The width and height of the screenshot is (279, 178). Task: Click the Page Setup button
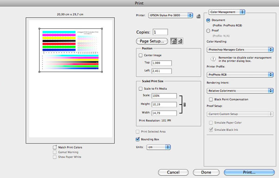click(152, 41)
